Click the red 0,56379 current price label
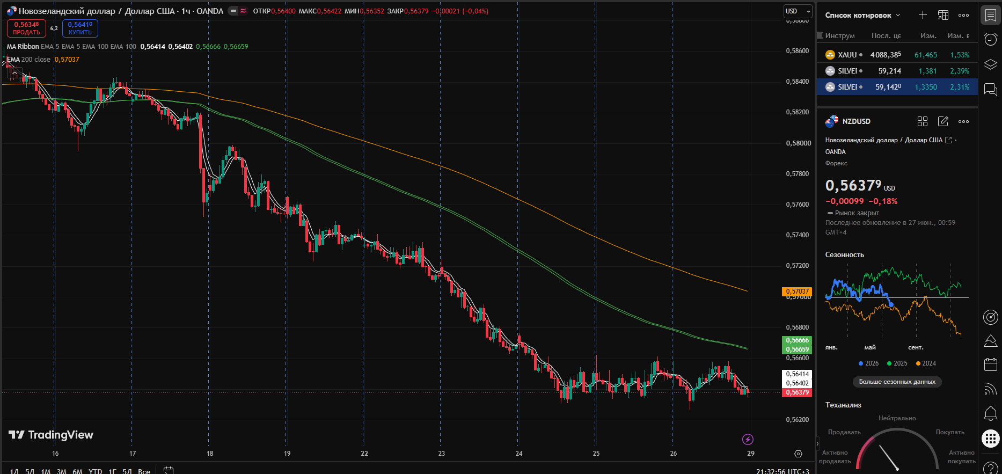Image resolution: width=1002 pixels, height=474 pixels. [797, 392]
